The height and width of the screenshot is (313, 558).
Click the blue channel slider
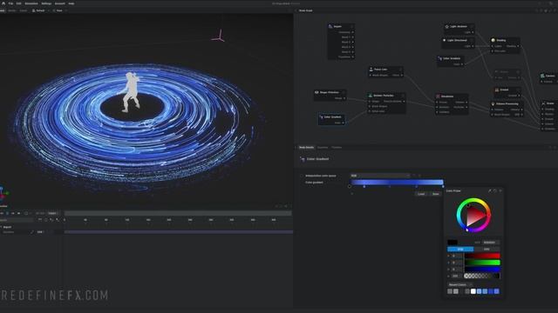pyautogui.click(x=482, y=270)
